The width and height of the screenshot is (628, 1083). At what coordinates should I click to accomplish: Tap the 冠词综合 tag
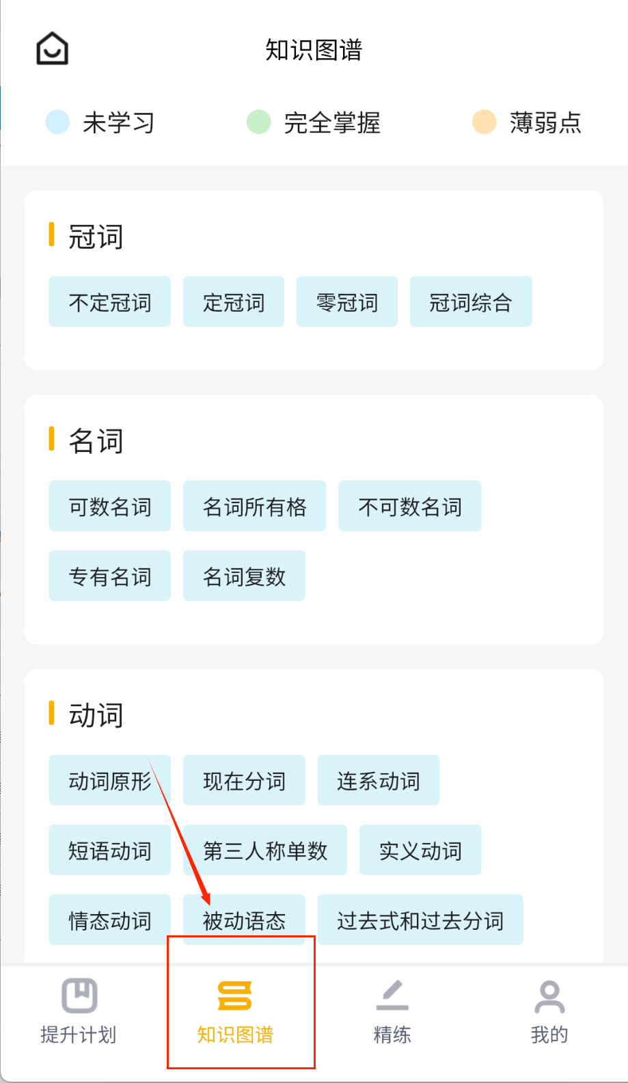(470, 302)
